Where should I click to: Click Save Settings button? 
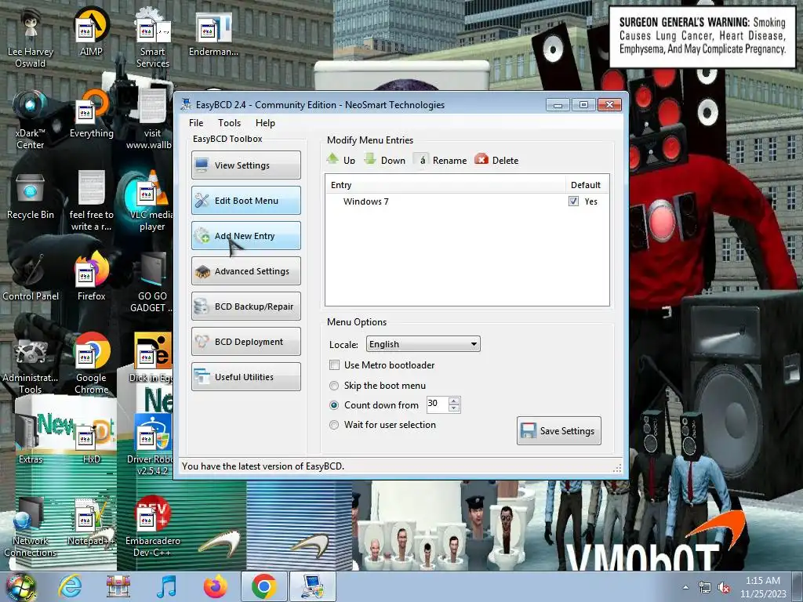point(558,431)
